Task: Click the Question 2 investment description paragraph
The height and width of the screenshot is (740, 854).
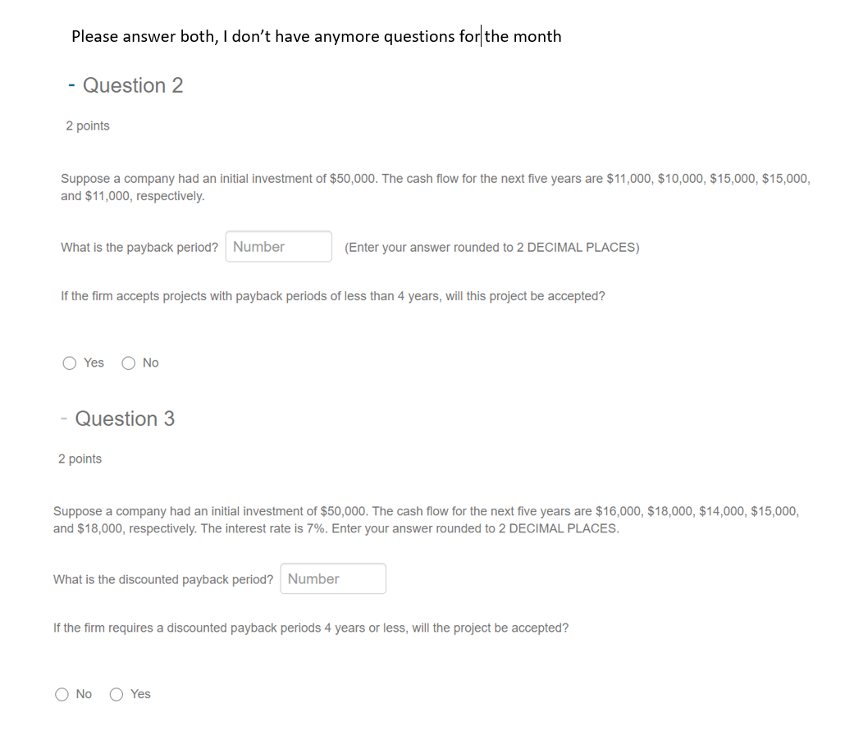Action: click(435, 186)
